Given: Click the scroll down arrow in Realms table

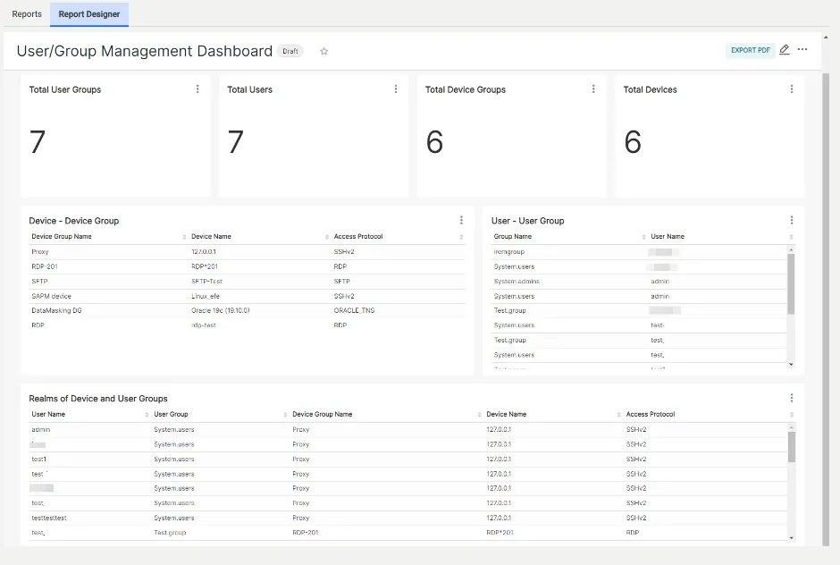Looking at the screenshot, I should click(x=791, y=538).
